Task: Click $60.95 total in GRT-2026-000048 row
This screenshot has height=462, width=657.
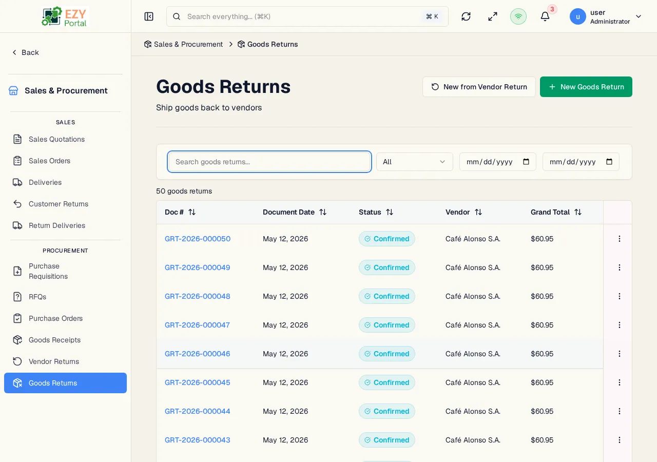Action: pos(542,296)
